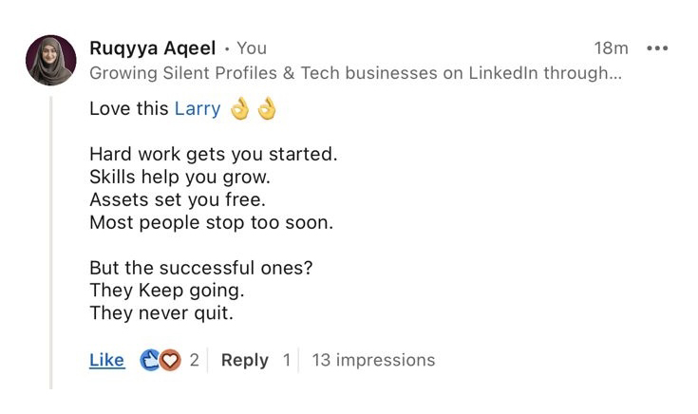Screen dimensions: 698x414
Task: Toggle Like on this comment
Action: point(106,360)
